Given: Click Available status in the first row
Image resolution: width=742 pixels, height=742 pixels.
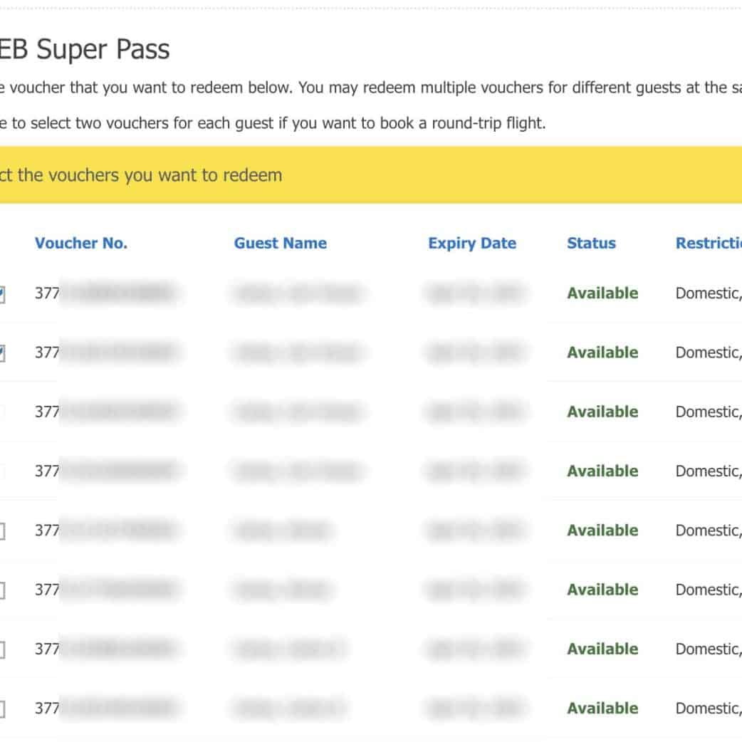Looking at the screenshot, I should click(x=602, y=293).
